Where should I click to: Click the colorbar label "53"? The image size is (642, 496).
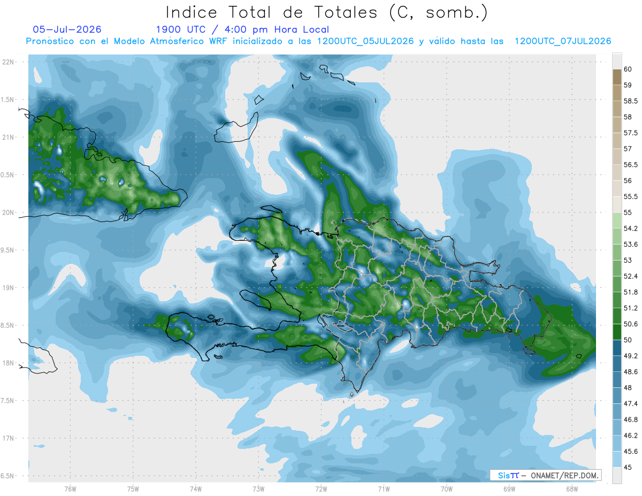coord(629,261)
